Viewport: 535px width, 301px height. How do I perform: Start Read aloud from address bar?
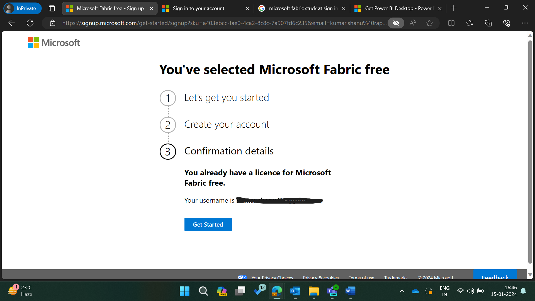pyautogui.click(x=413, y=23)
